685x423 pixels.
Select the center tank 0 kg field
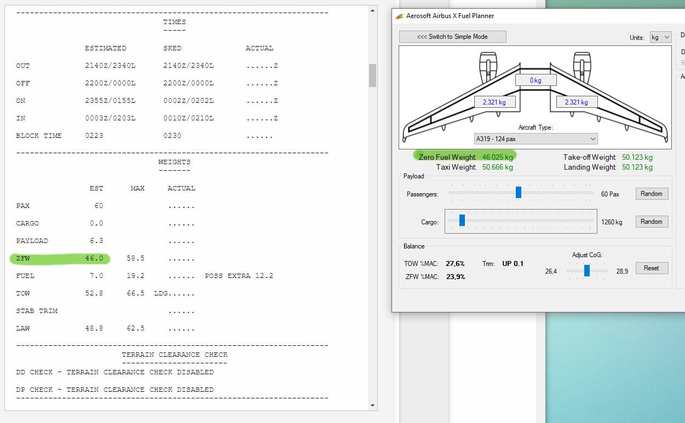[536, 80]
